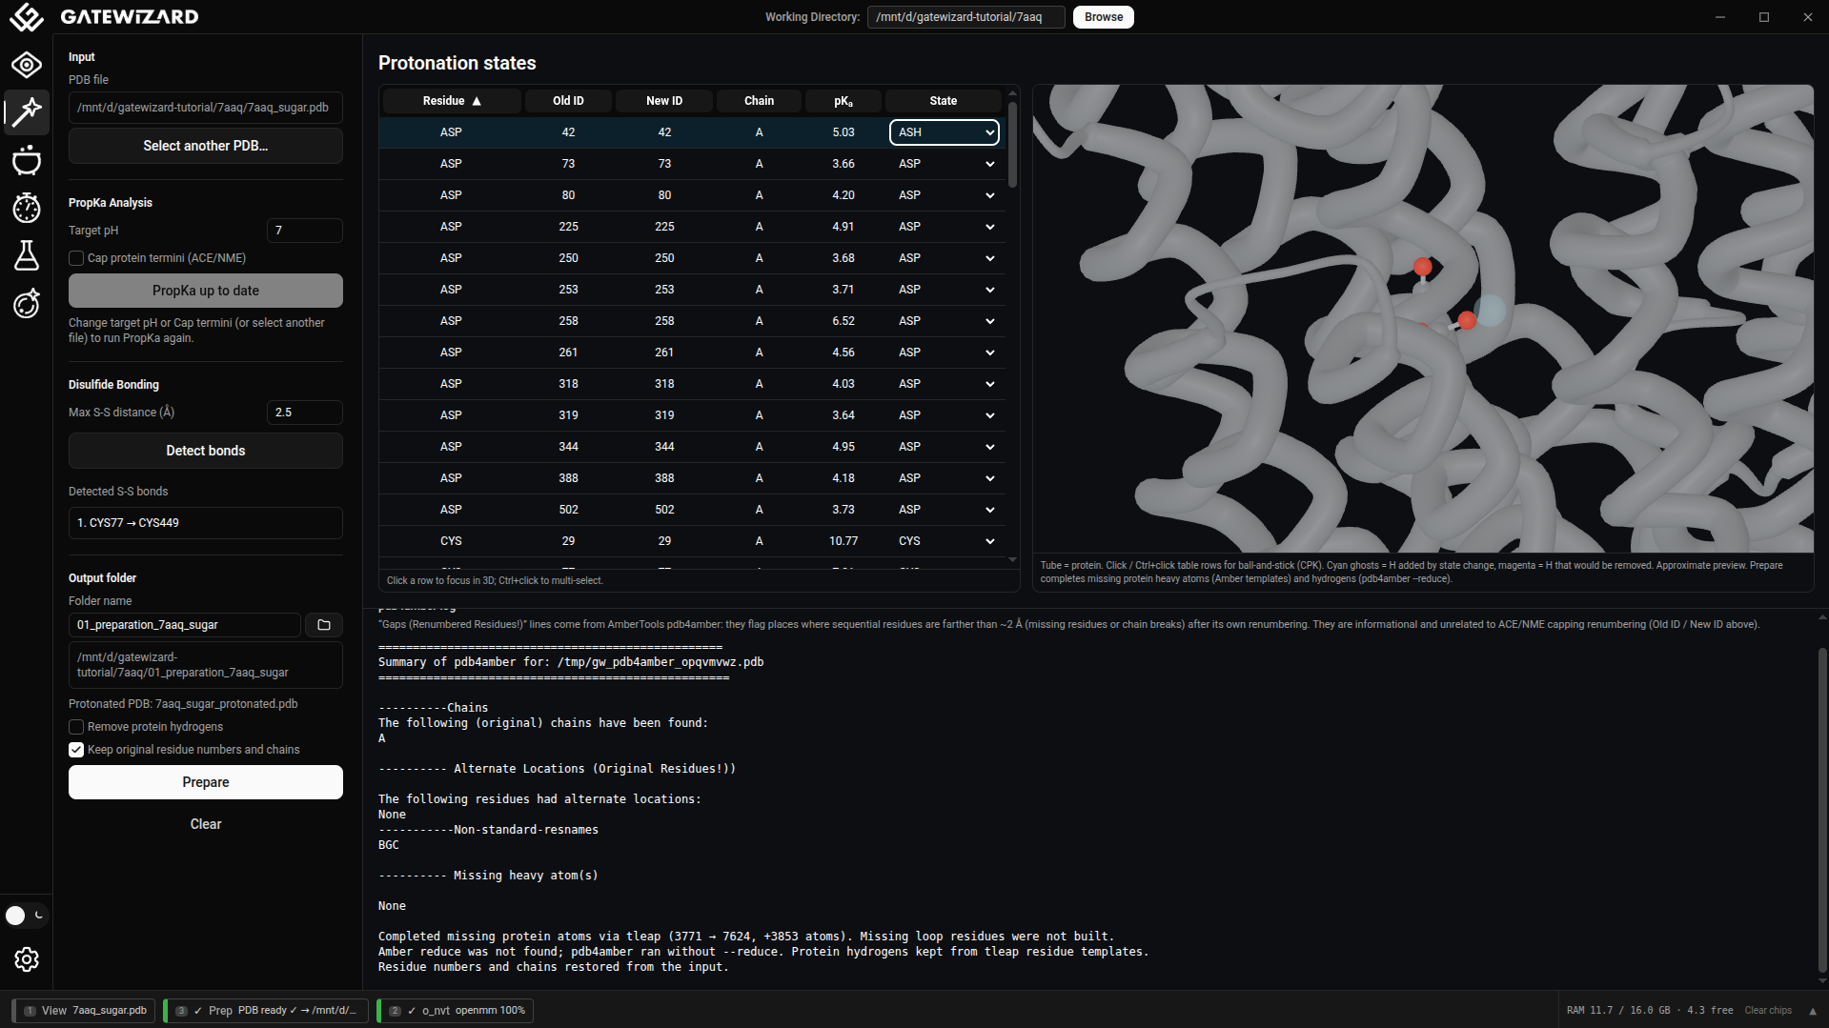Click the Max S-S distance input field
Viewport: 1829px width, 1028px height.
[305, 413]
